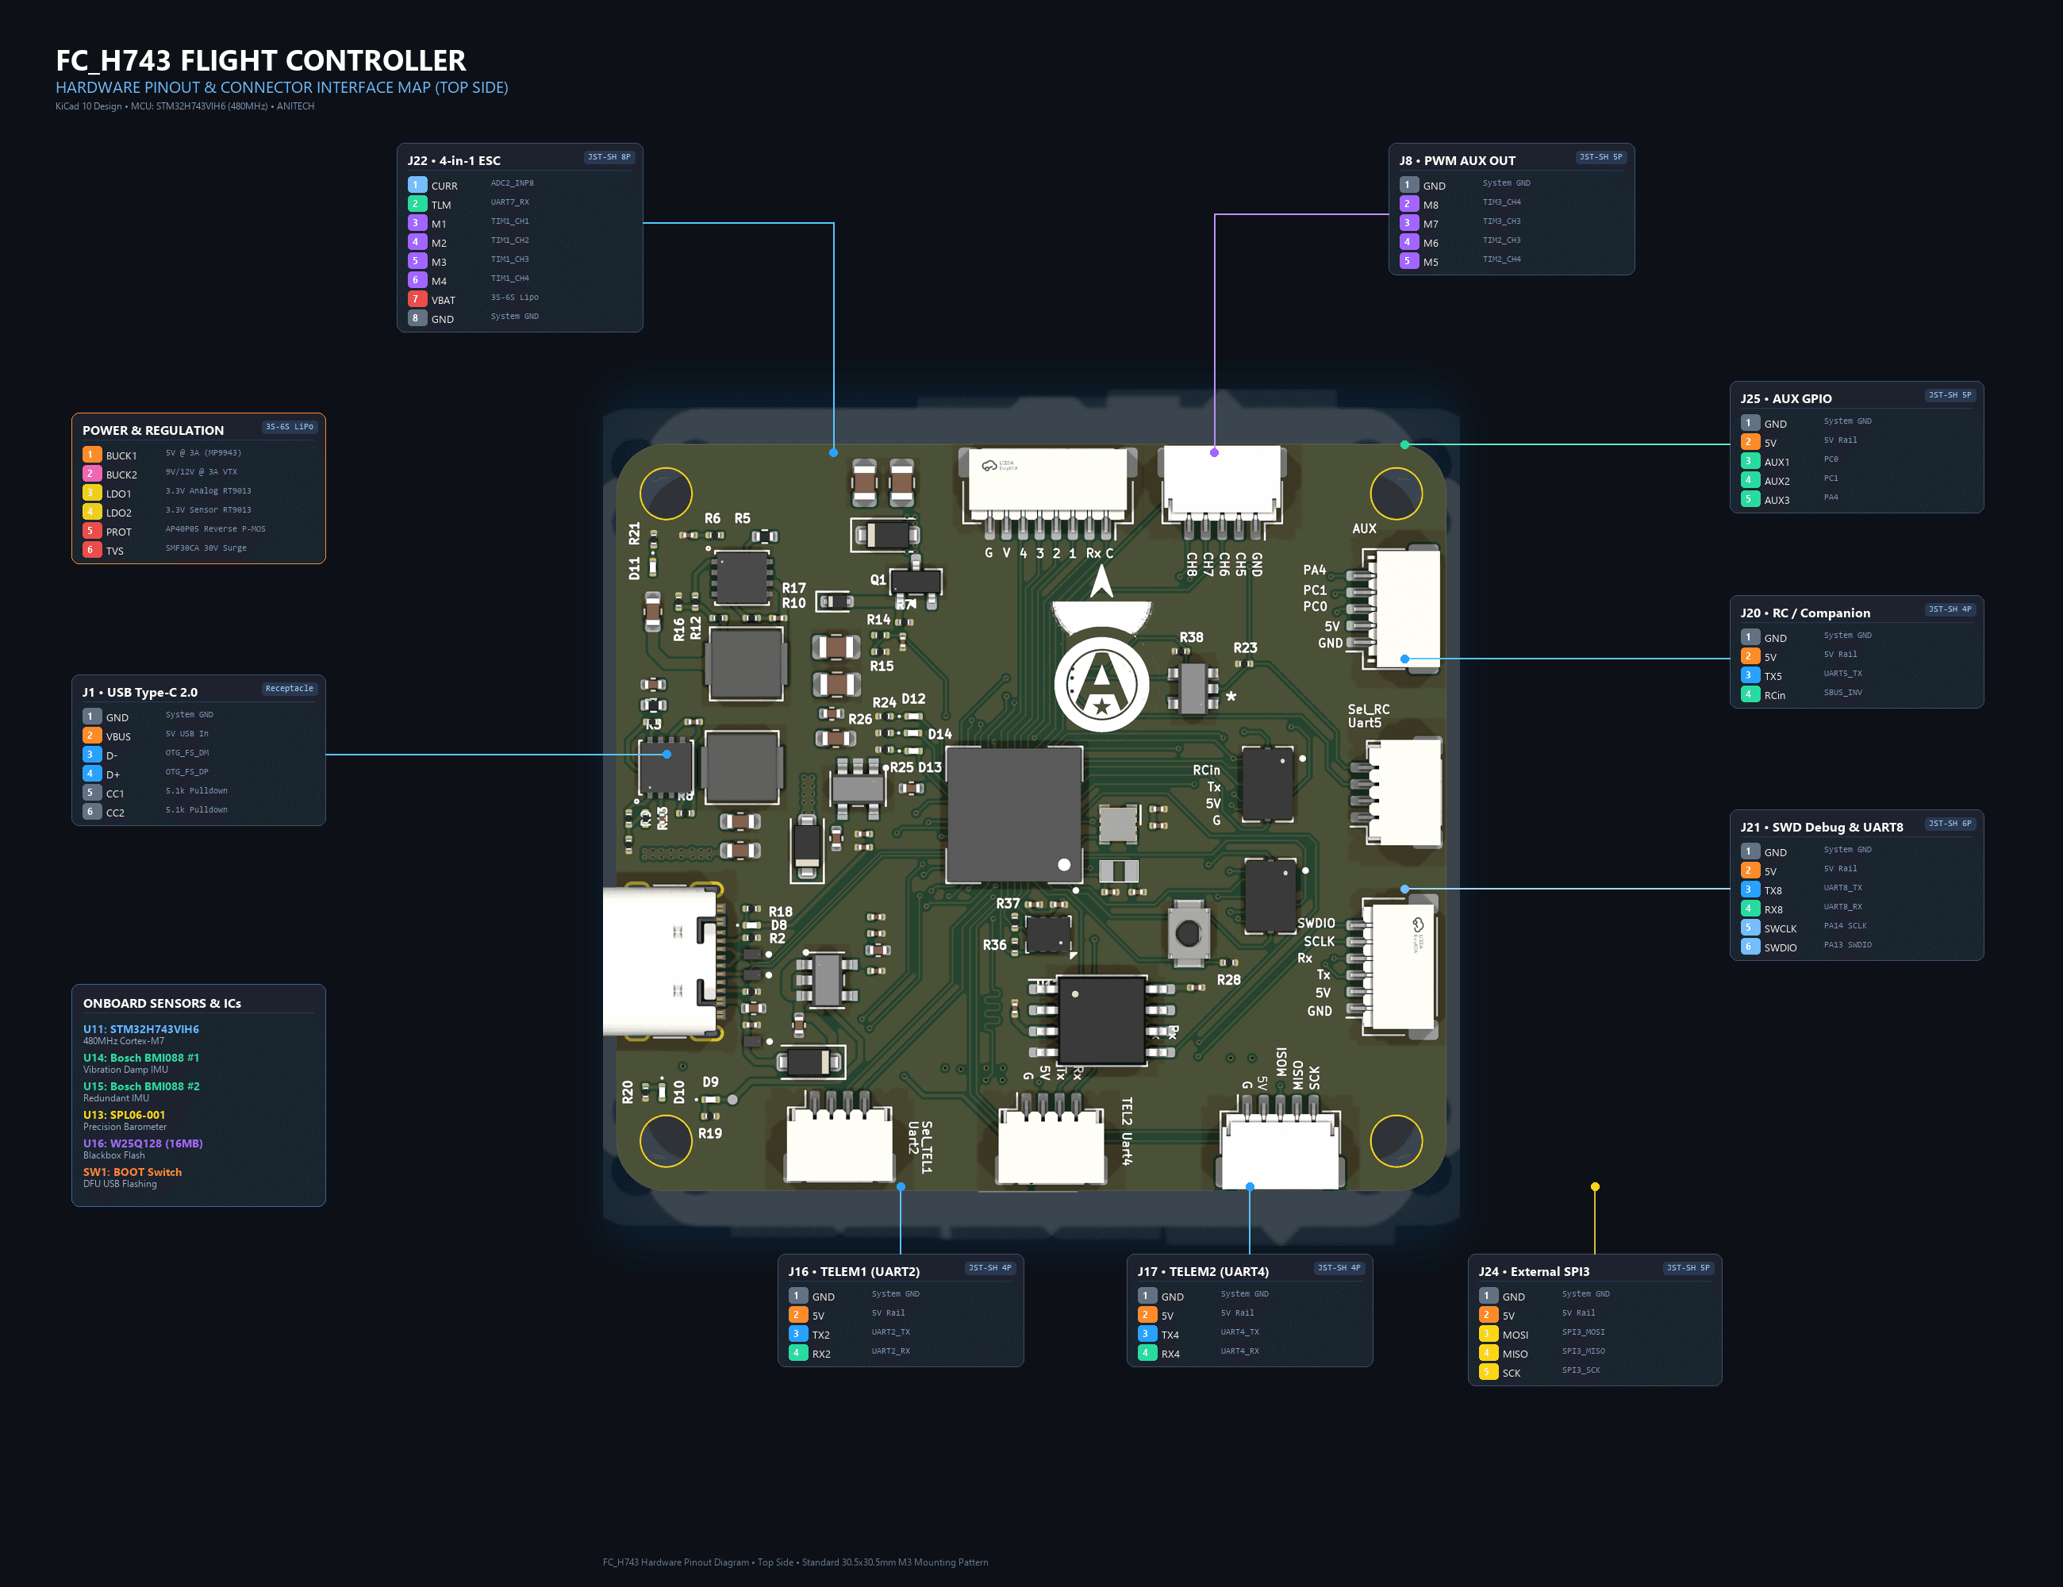Select pin 2 M8 badge in J8 panel

(x=1408, y=203)
